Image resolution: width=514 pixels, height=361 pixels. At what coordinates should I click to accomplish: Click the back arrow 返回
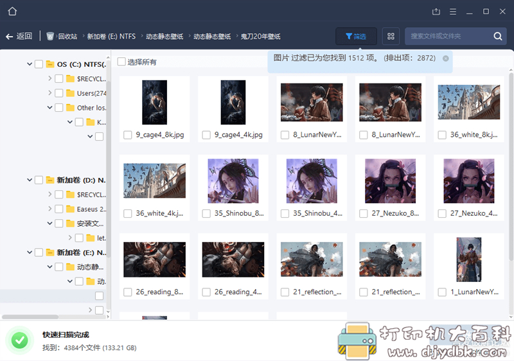19,37
